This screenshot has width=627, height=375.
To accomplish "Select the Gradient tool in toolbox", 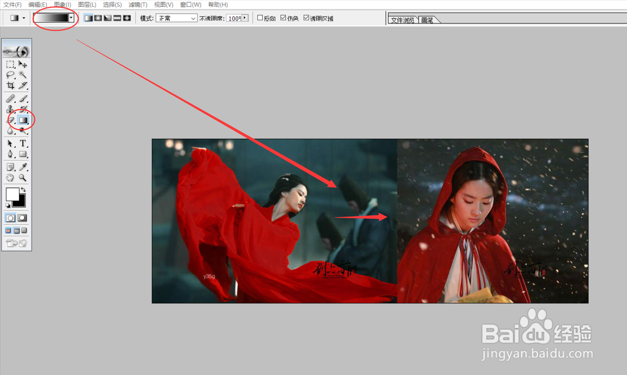I will pyautogui.click(x=23, y=120).
